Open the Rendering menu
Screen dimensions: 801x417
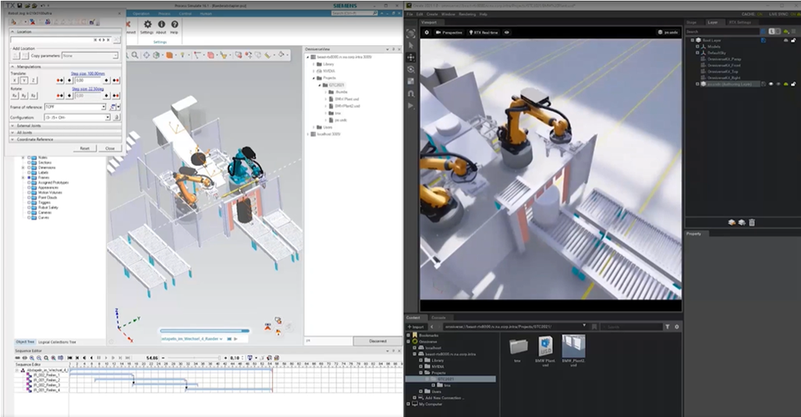[467, 14]
